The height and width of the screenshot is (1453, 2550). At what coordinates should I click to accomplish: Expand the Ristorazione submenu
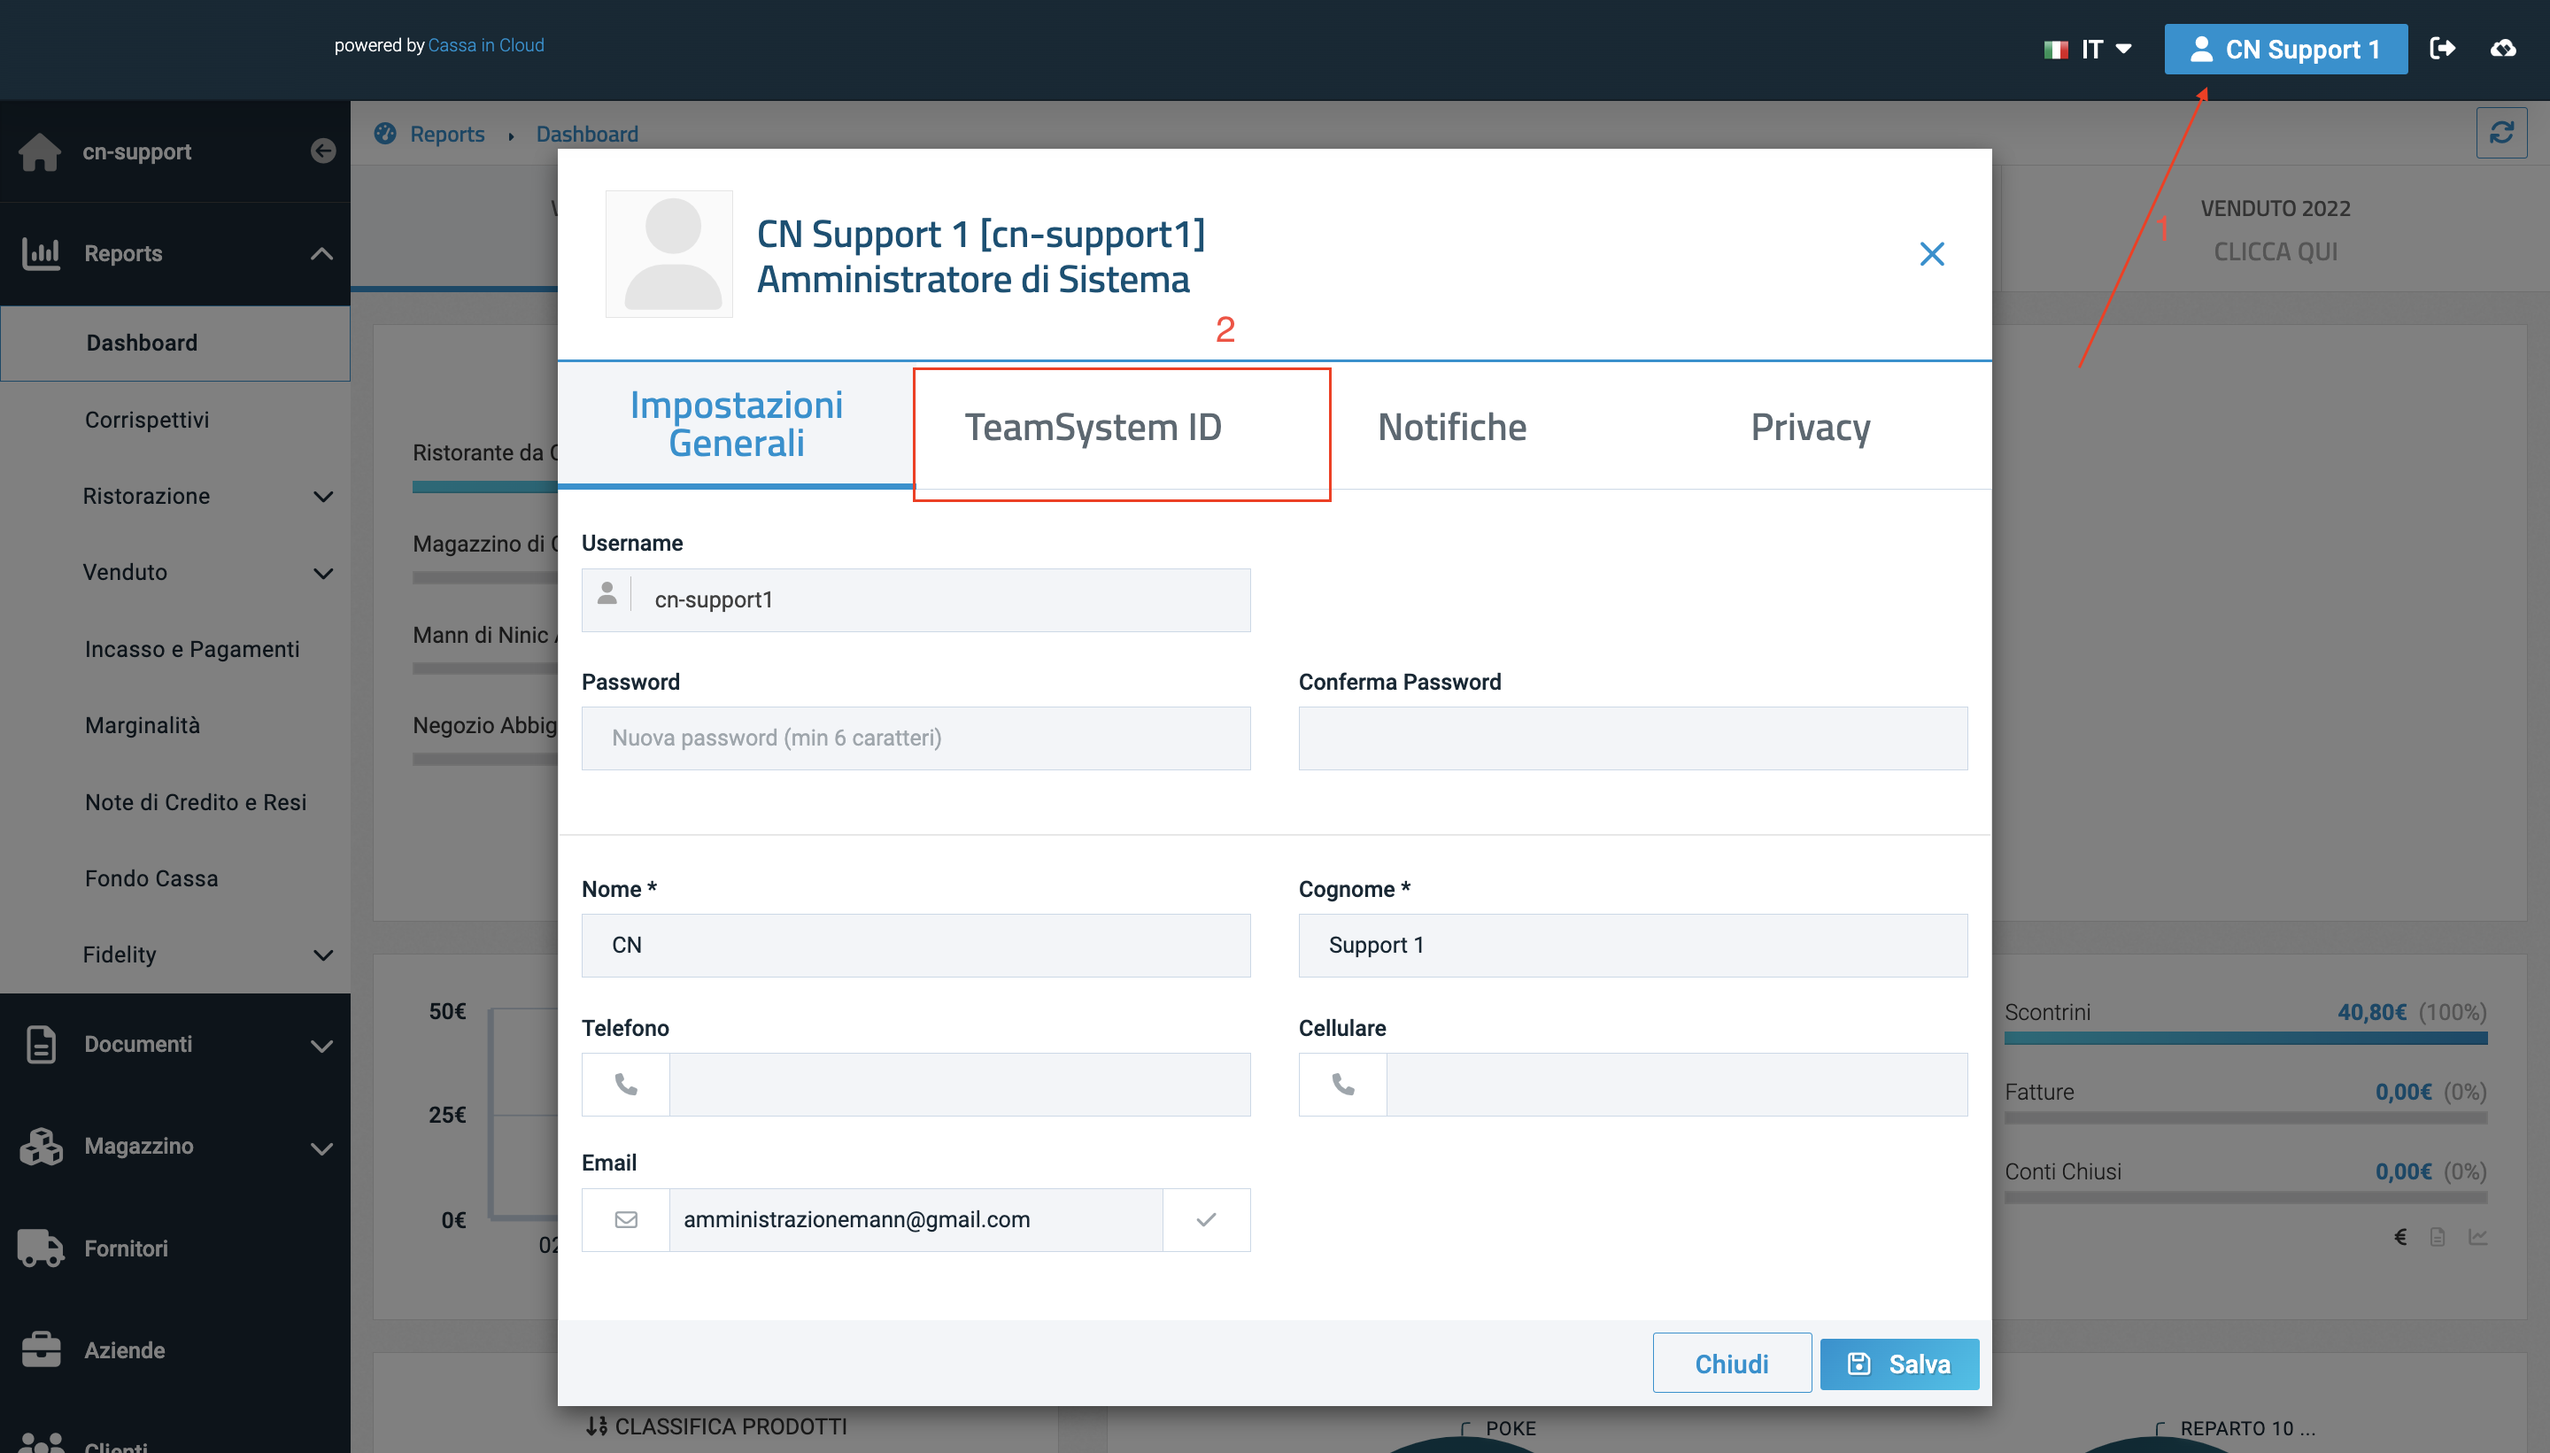click(x=322, y=496)
